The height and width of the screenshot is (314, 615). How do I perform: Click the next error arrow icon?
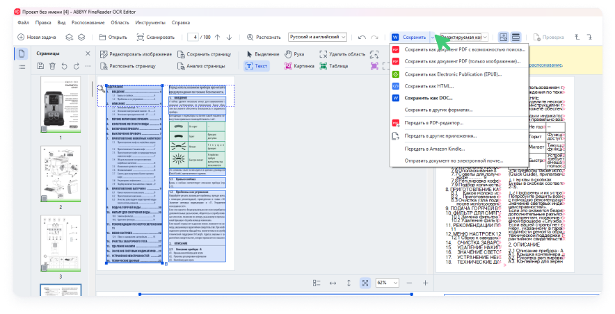[x=589, y=38]
